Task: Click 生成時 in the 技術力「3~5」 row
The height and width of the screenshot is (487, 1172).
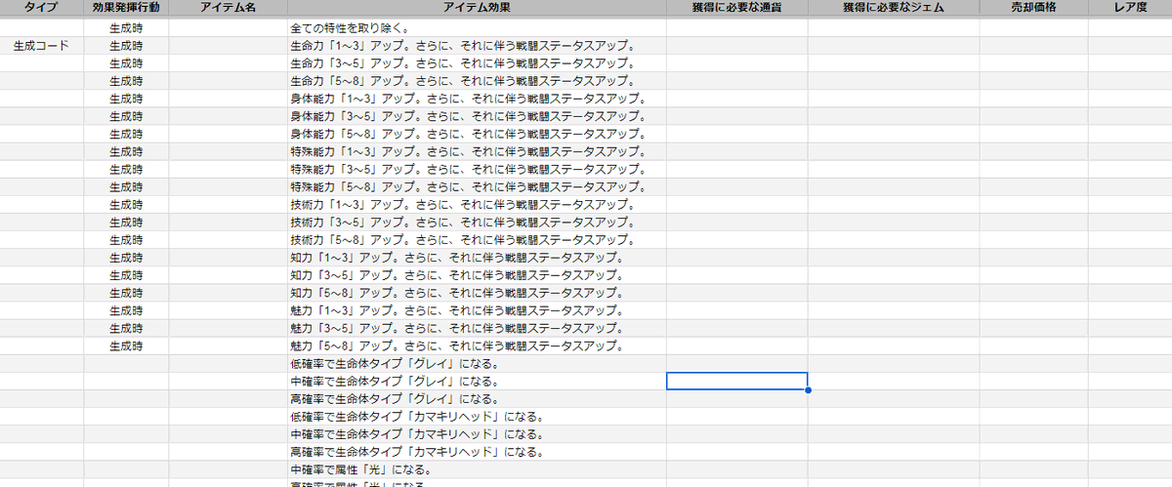Action: point(126,223)
